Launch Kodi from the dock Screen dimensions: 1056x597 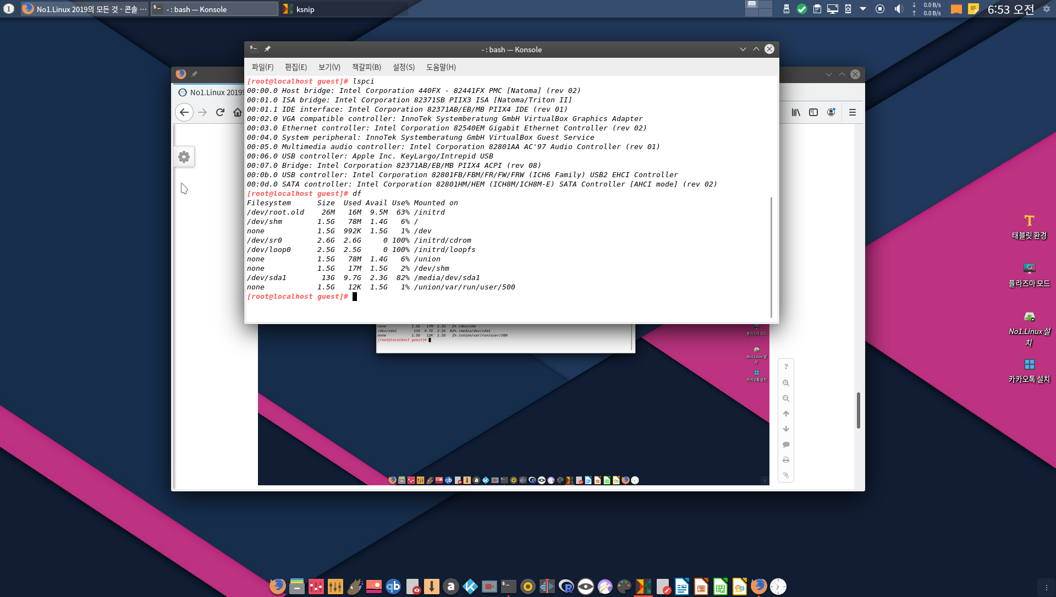pos(470,587)
